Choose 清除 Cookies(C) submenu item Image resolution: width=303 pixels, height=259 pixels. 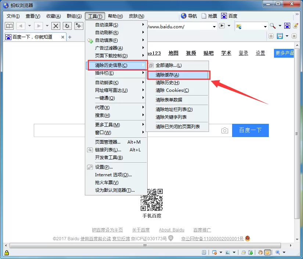[x=177, y=90]
